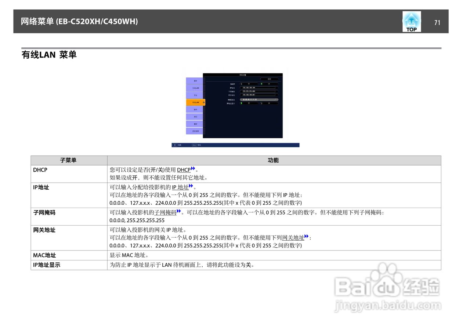Click the 功能 column header
The height and width of the screenshot is (332, 470).
tap(273, 160)
